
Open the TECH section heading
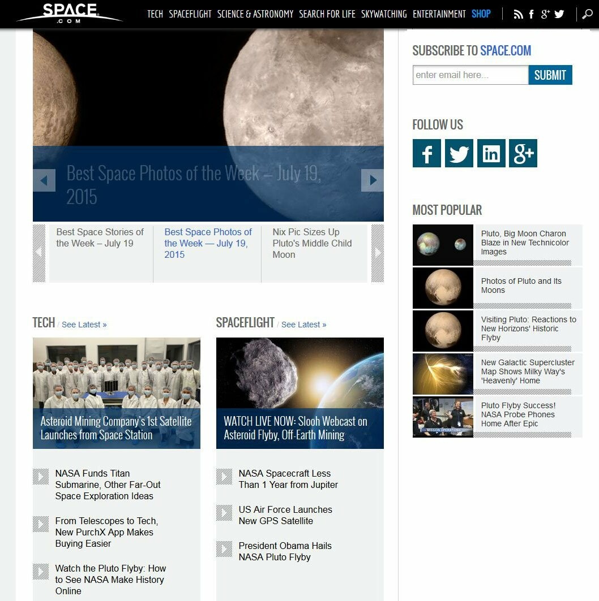(x=44, y=323)
